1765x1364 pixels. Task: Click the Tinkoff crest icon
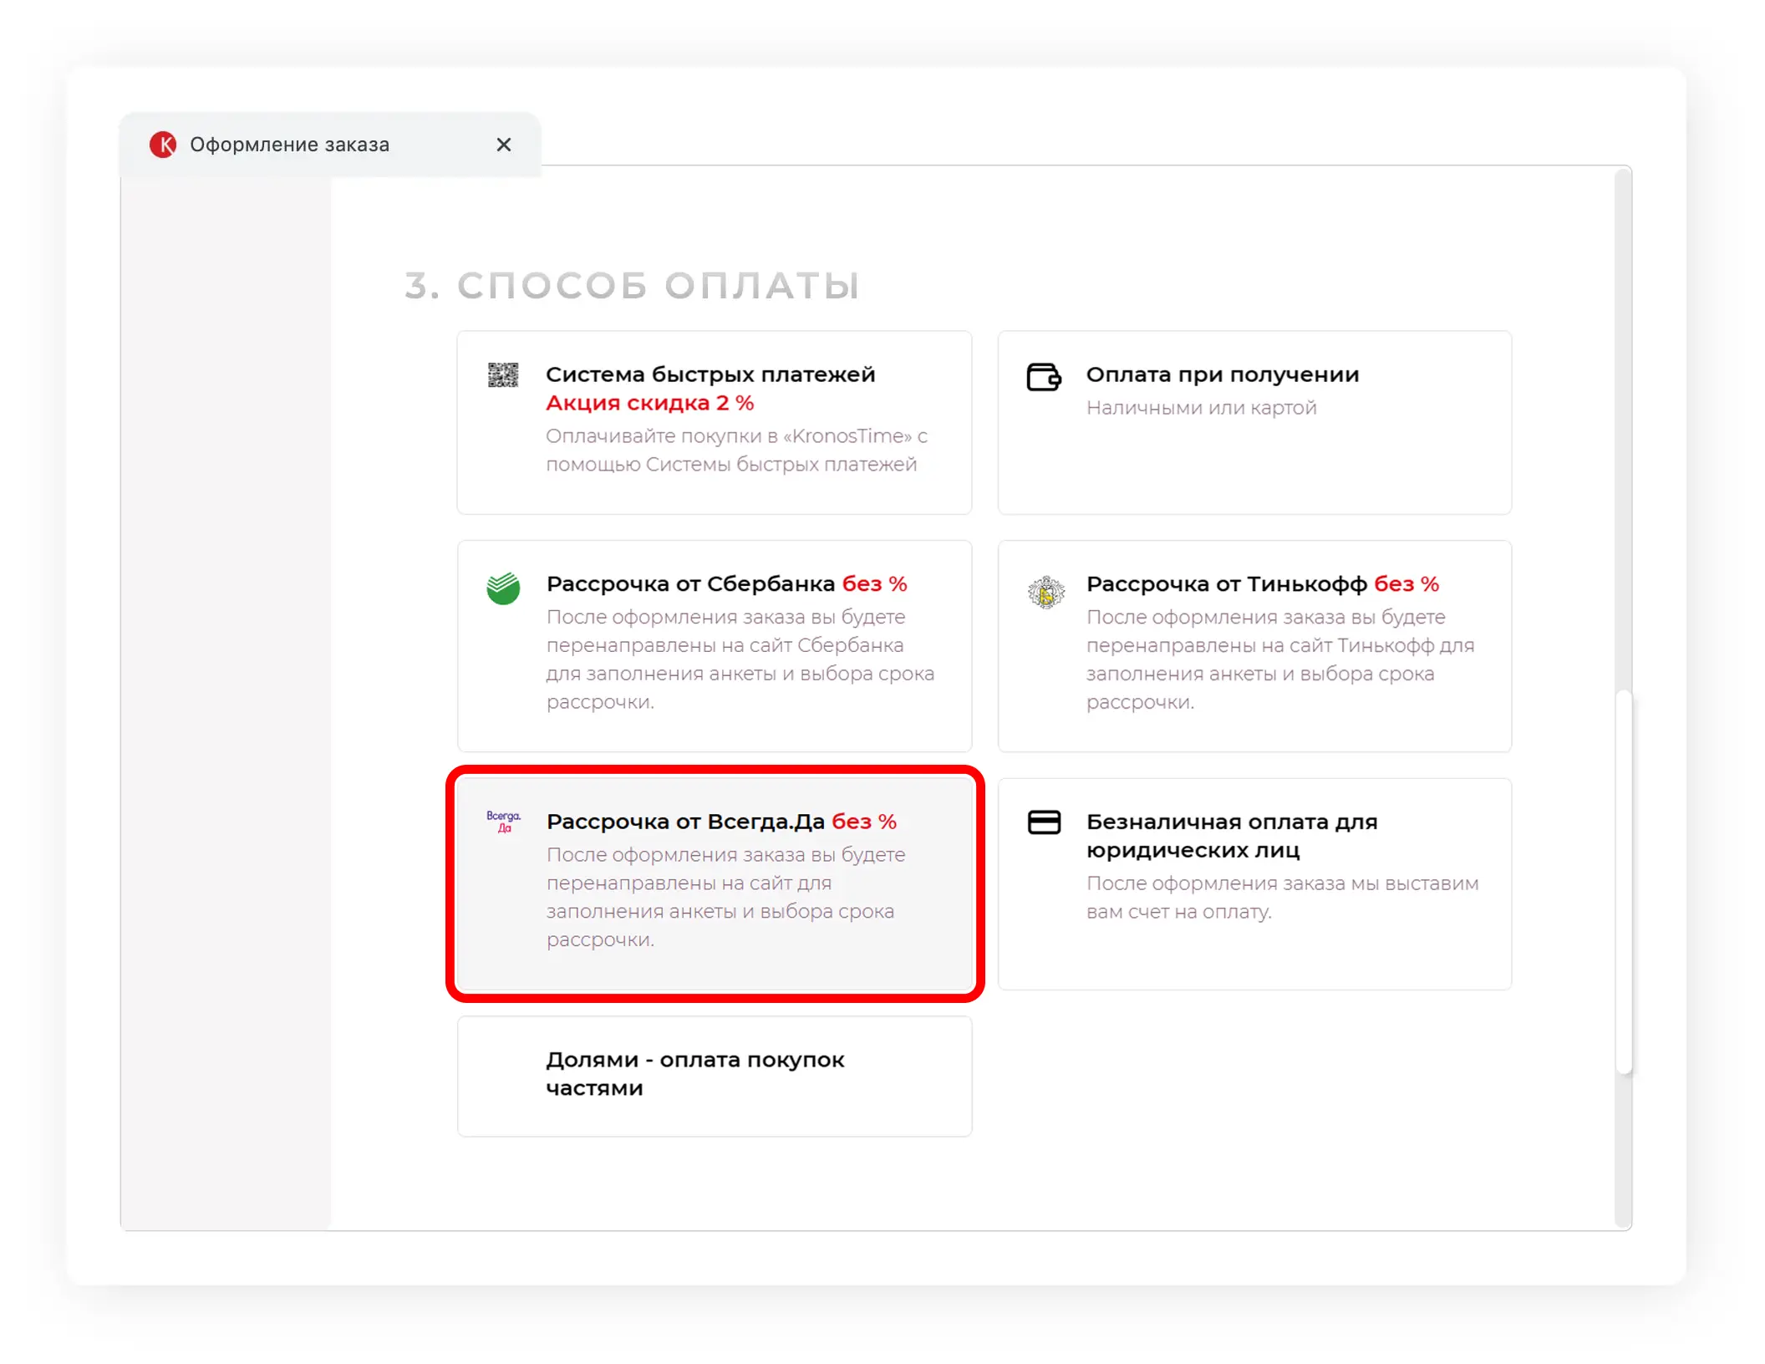pos(1045,593)
